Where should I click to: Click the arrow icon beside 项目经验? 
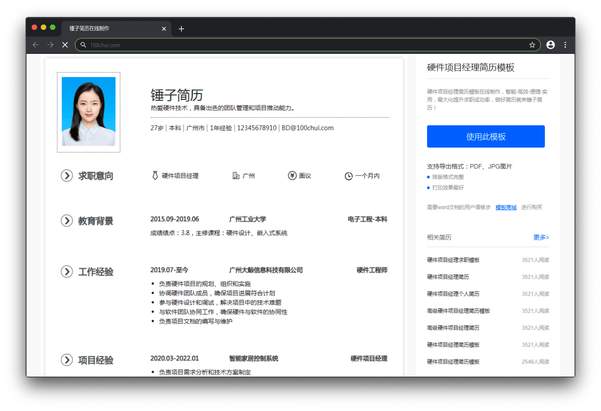coord(67,360)
